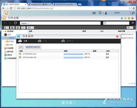Reload the browser page
Viewport: 137px width, 108px height.
tap(11, 8)
